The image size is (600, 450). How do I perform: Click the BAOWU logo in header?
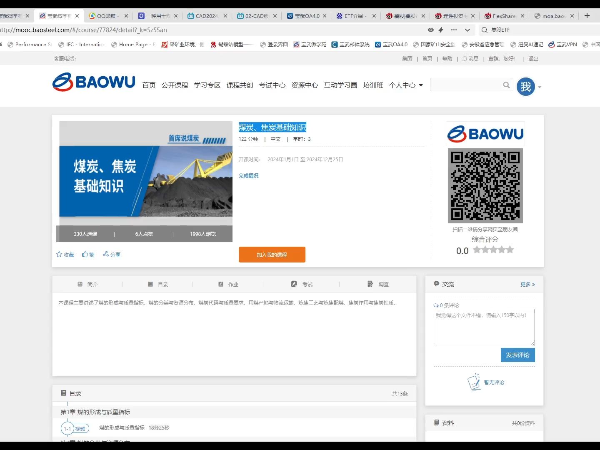[94, 82]
